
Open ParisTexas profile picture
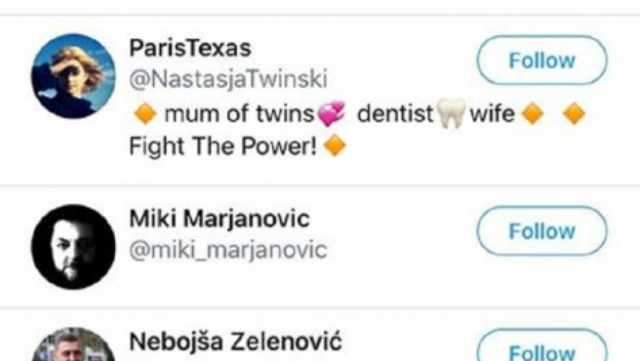tap(73, 76)
